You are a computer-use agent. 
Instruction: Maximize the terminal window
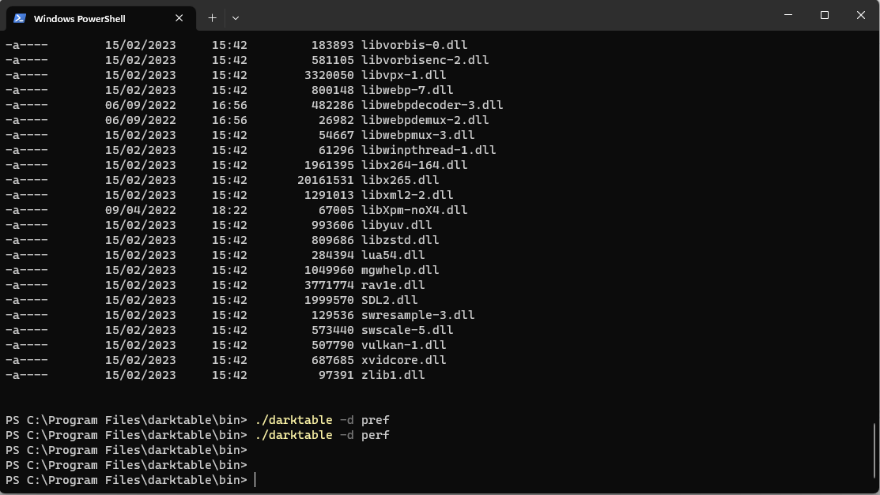[x=825, y=15]
